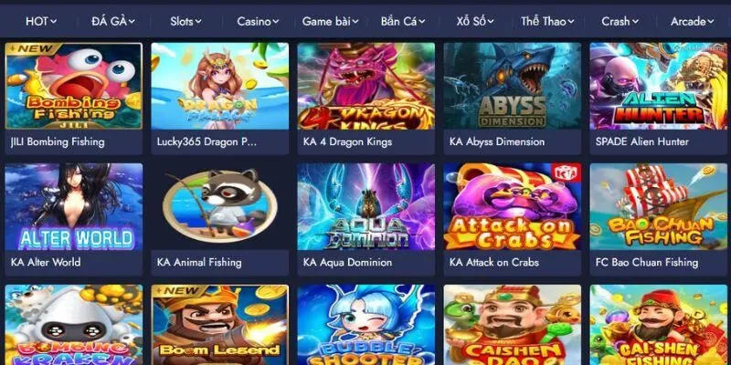Expand the Thể Thao dropdown
Image resolution: width=731 pixels, height=365 pixels.
pos(547,21)
